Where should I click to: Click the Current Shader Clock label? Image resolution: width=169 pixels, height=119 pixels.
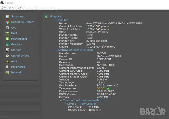click(73, 77)
